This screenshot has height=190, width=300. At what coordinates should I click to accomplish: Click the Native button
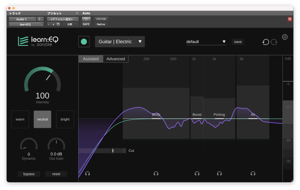(101, 24)
